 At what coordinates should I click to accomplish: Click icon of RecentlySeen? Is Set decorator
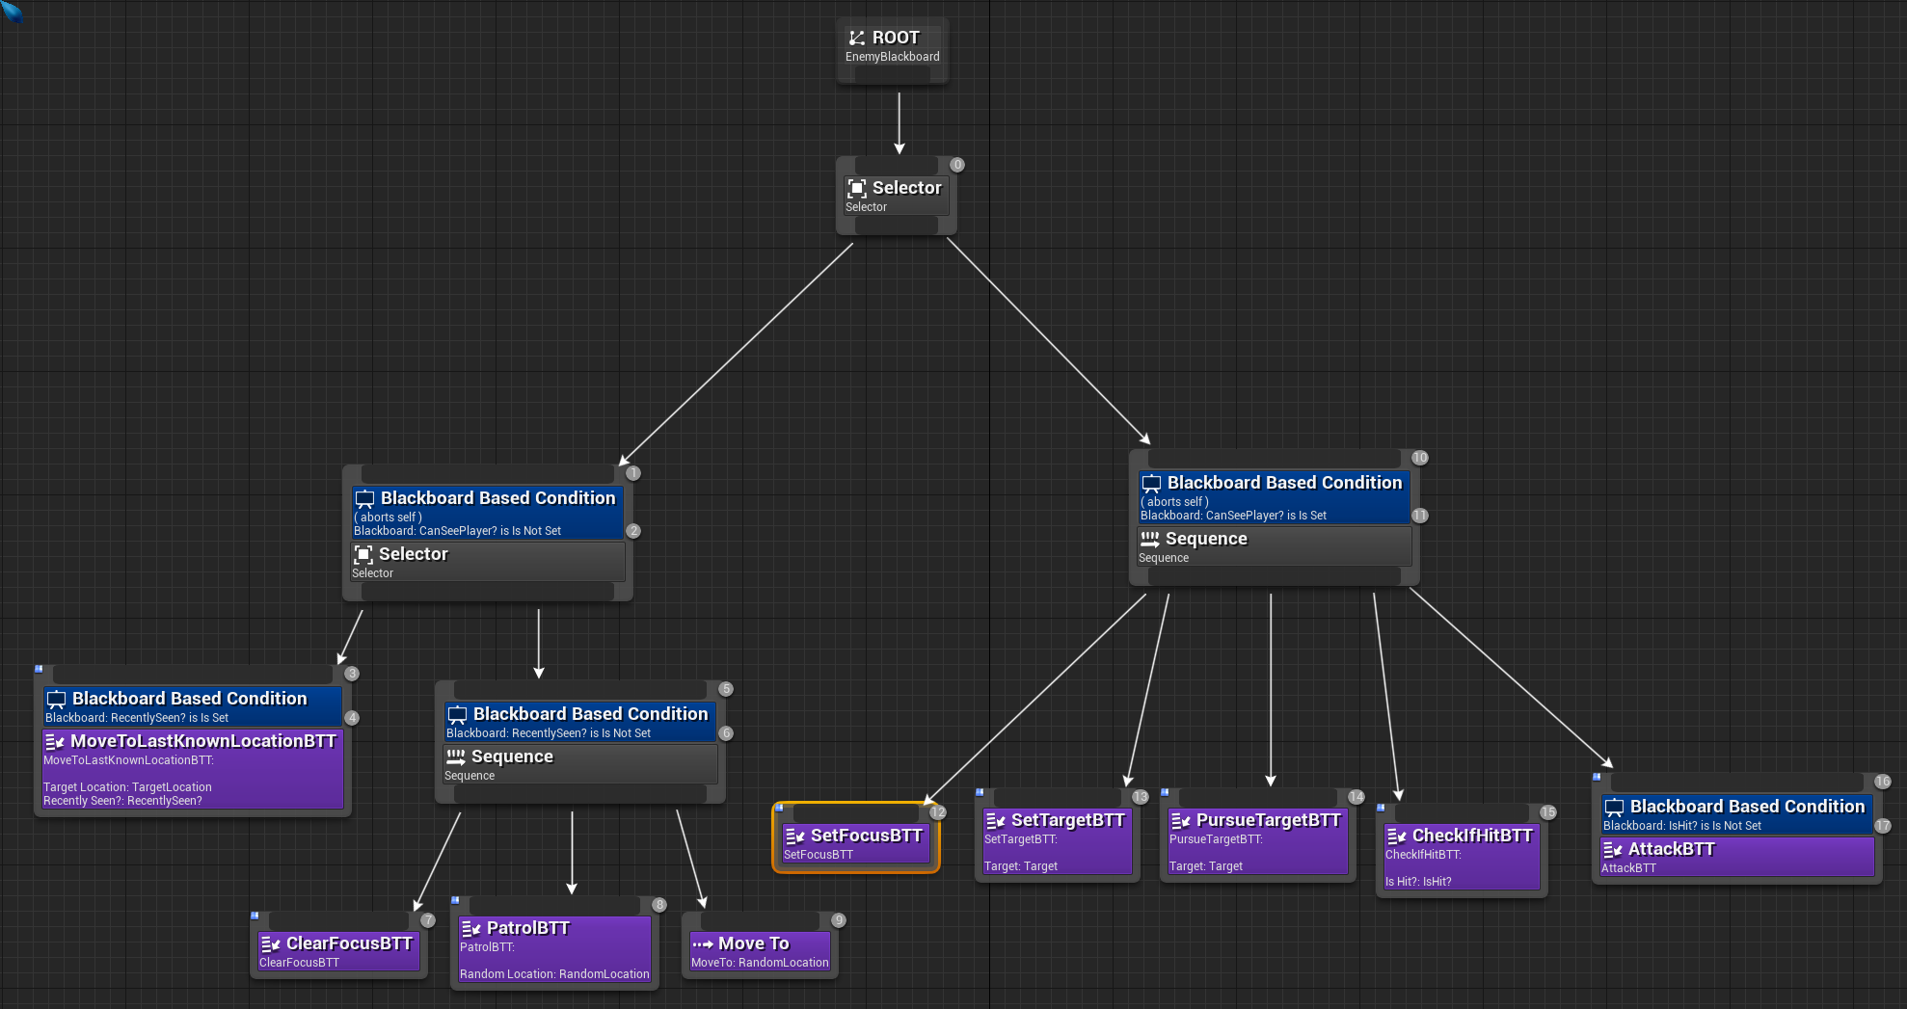[x=56, y=699]
